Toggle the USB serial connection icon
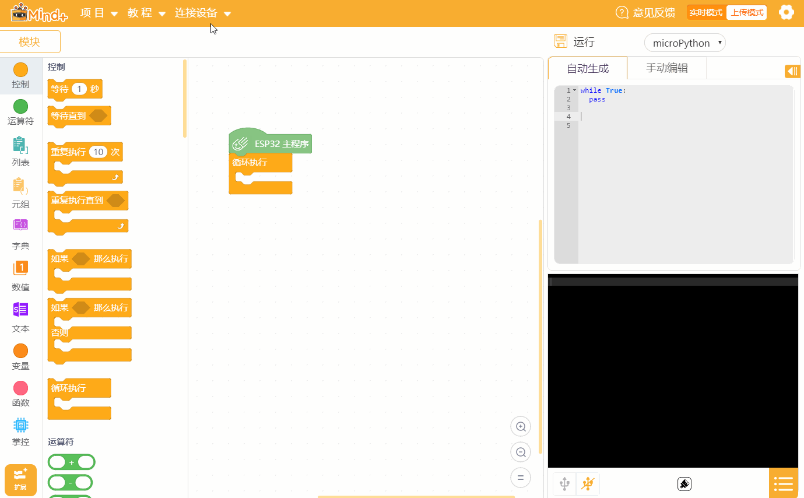 click(x=563, y=483)
